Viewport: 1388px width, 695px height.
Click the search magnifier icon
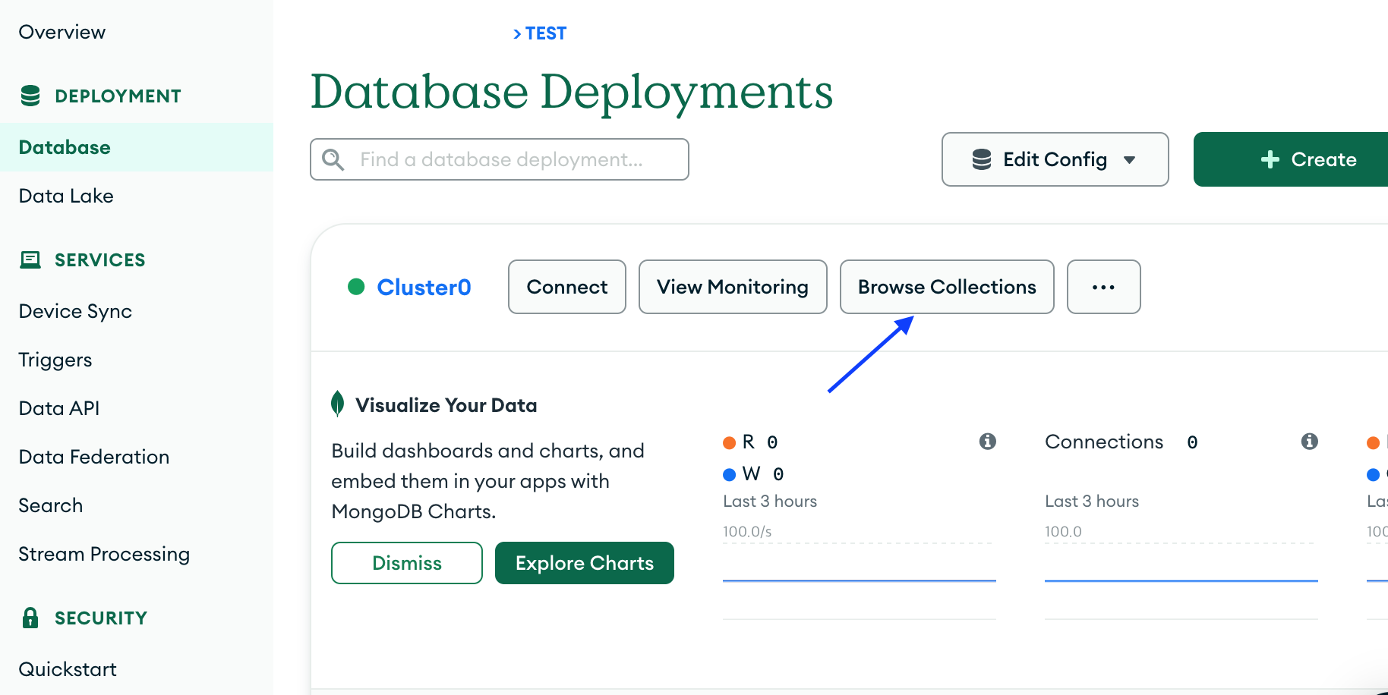[333, 159]
